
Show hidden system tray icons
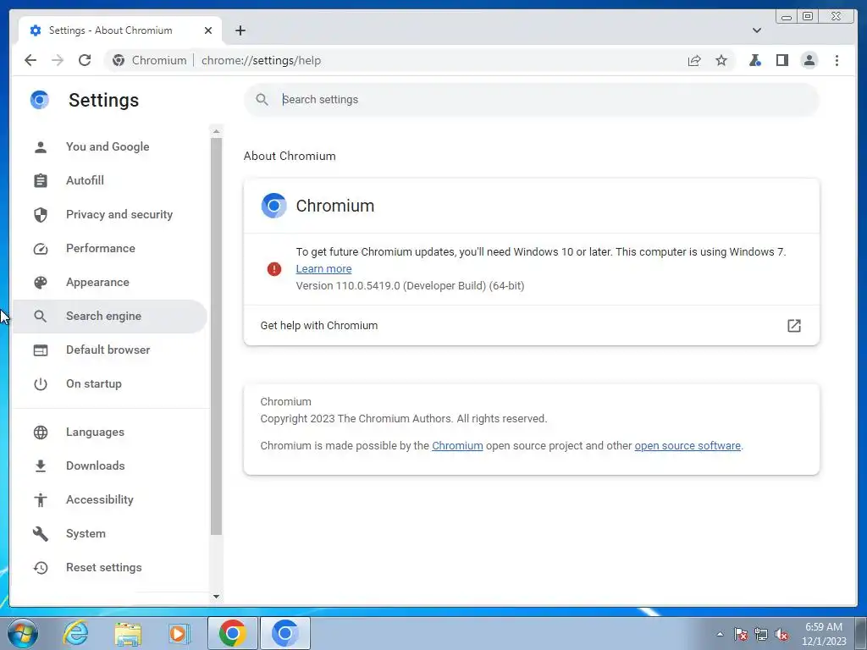tap(720, 634)
